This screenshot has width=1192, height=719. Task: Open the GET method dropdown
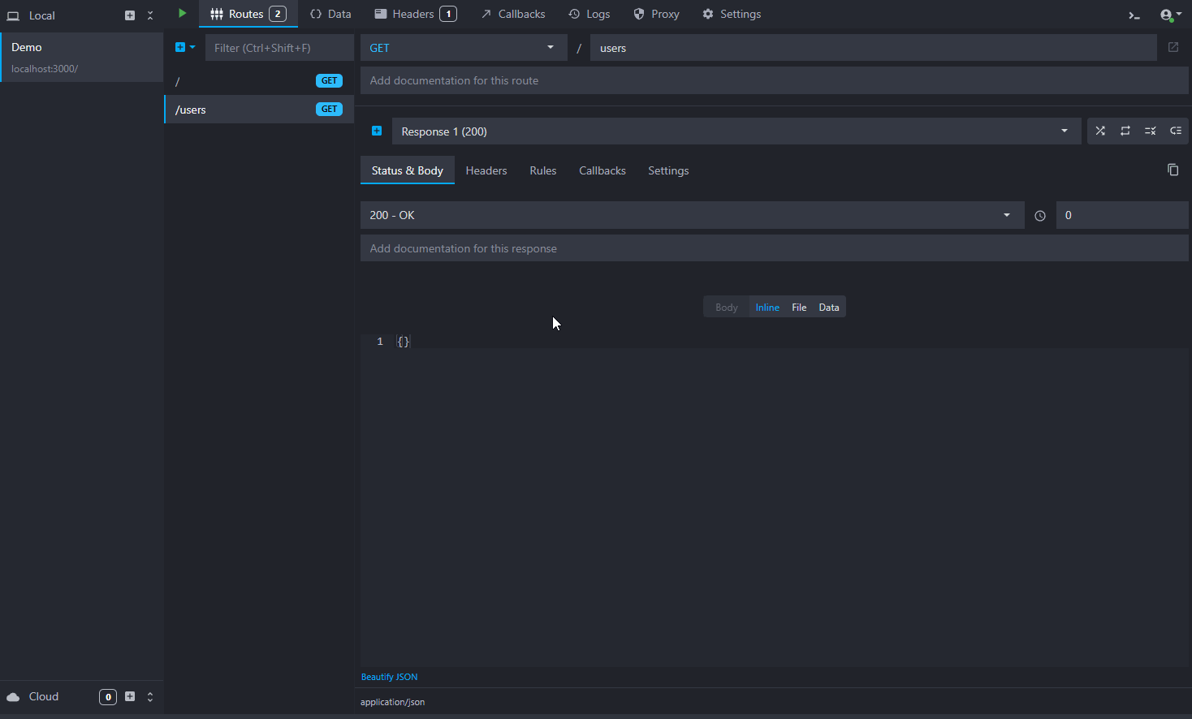point(463,48)
